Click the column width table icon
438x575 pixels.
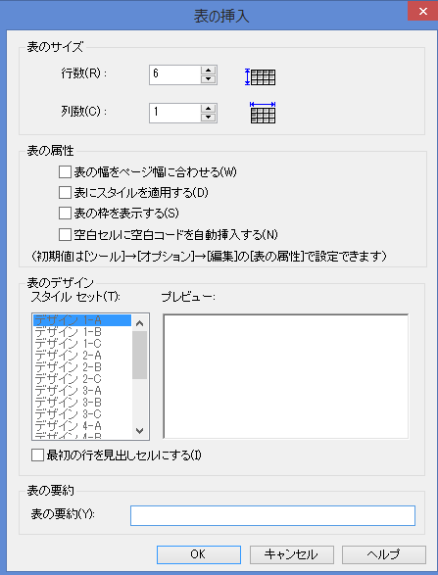pyautogui.click(x=263, y=113)
